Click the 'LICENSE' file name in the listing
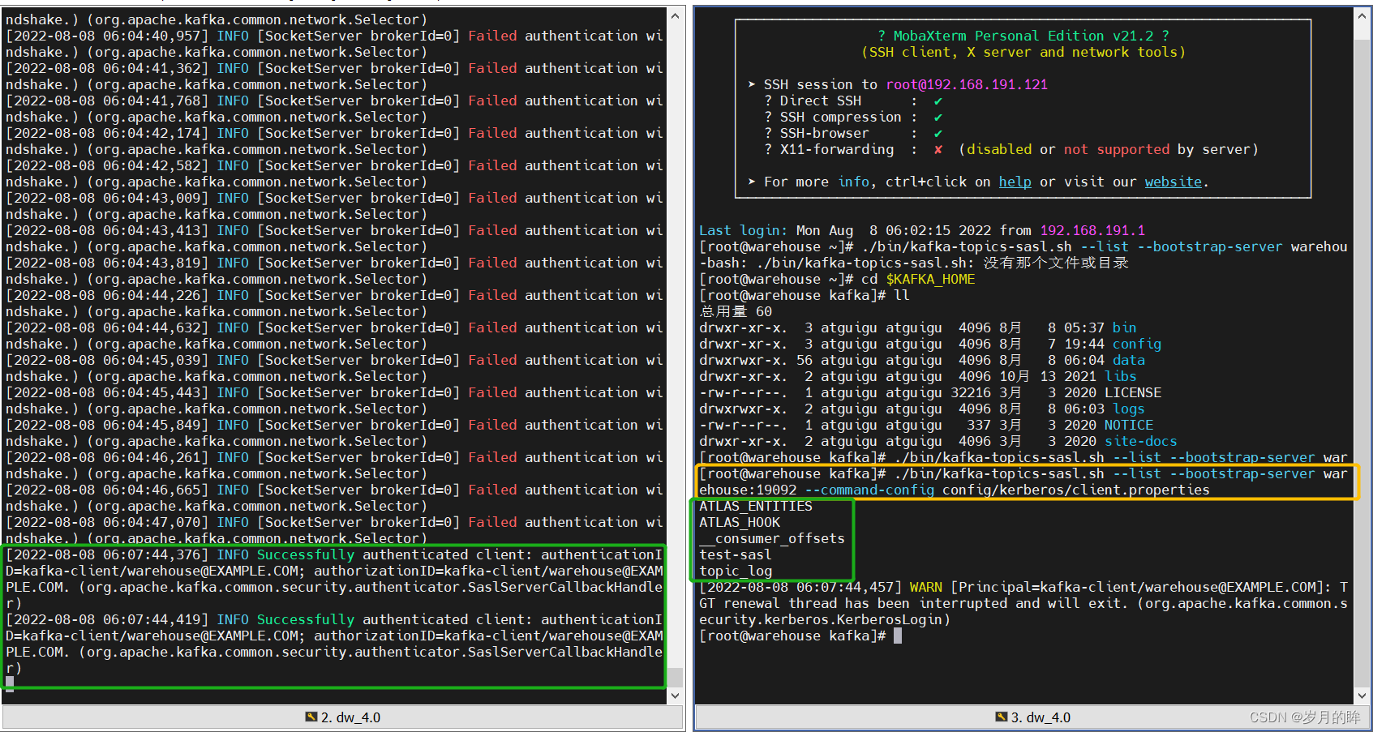The height and width of the screenshot is (732, 1373). coord(1132,392)
